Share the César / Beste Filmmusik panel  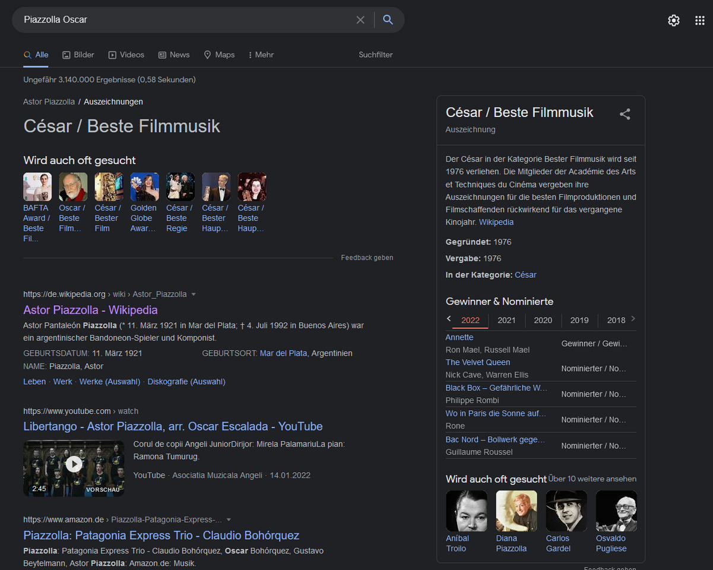pos(625,114)
